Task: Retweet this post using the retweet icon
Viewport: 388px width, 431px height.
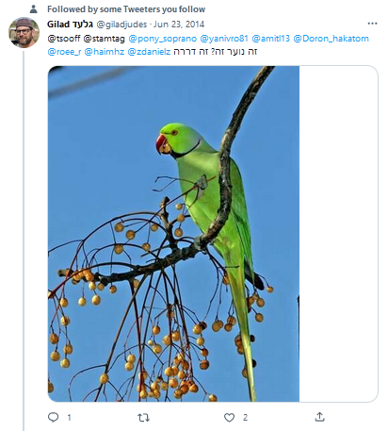Action: [143, 418]
